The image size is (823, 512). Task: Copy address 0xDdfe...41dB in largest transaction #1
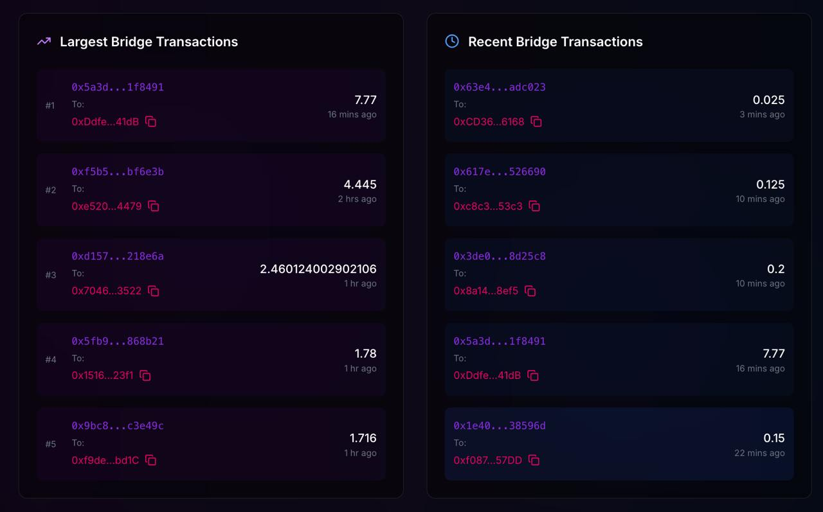click(151, 121)
